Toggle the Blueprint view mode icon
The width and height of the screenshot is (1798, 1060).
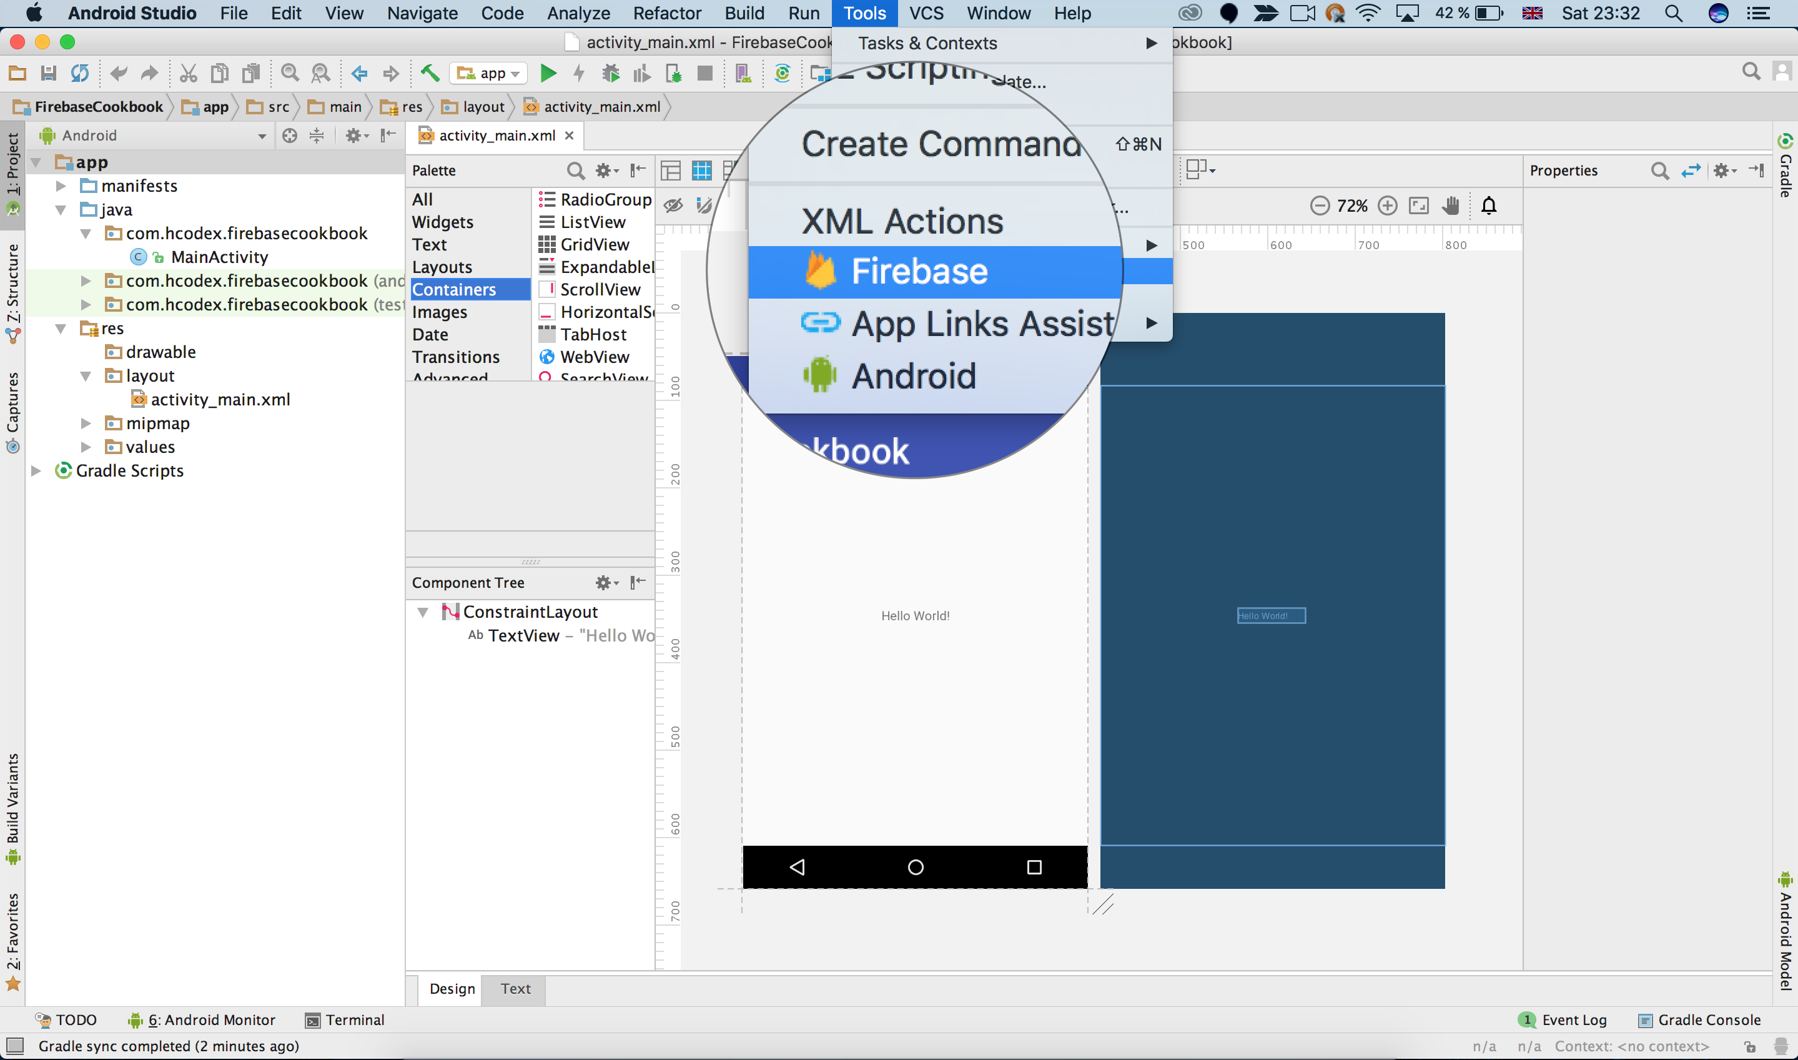coord(702,171)
